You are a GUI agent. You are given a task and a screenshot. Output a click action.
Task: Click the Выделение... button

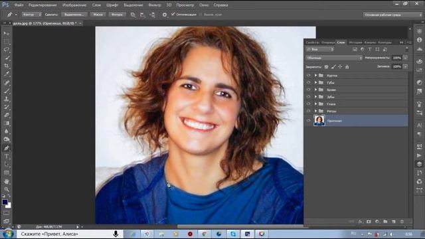pyautogui.click(x=74, y=15)
